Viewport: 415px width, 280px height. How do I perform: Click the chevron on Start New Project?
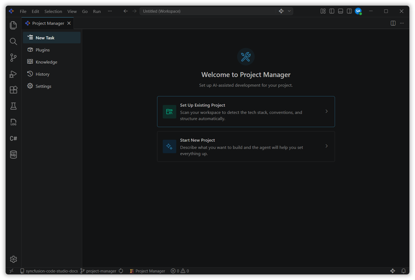[x=327, y=146]
